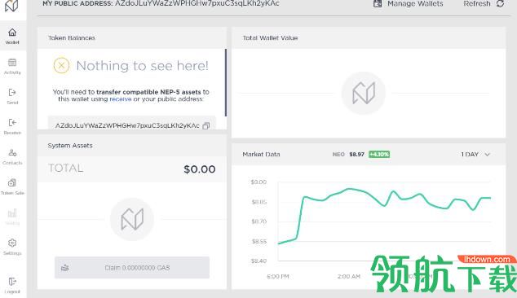Viewport: 517px width, 298px height.
Task: Open the 1 DAY timeframe dropdown
Action: (475, 154)
